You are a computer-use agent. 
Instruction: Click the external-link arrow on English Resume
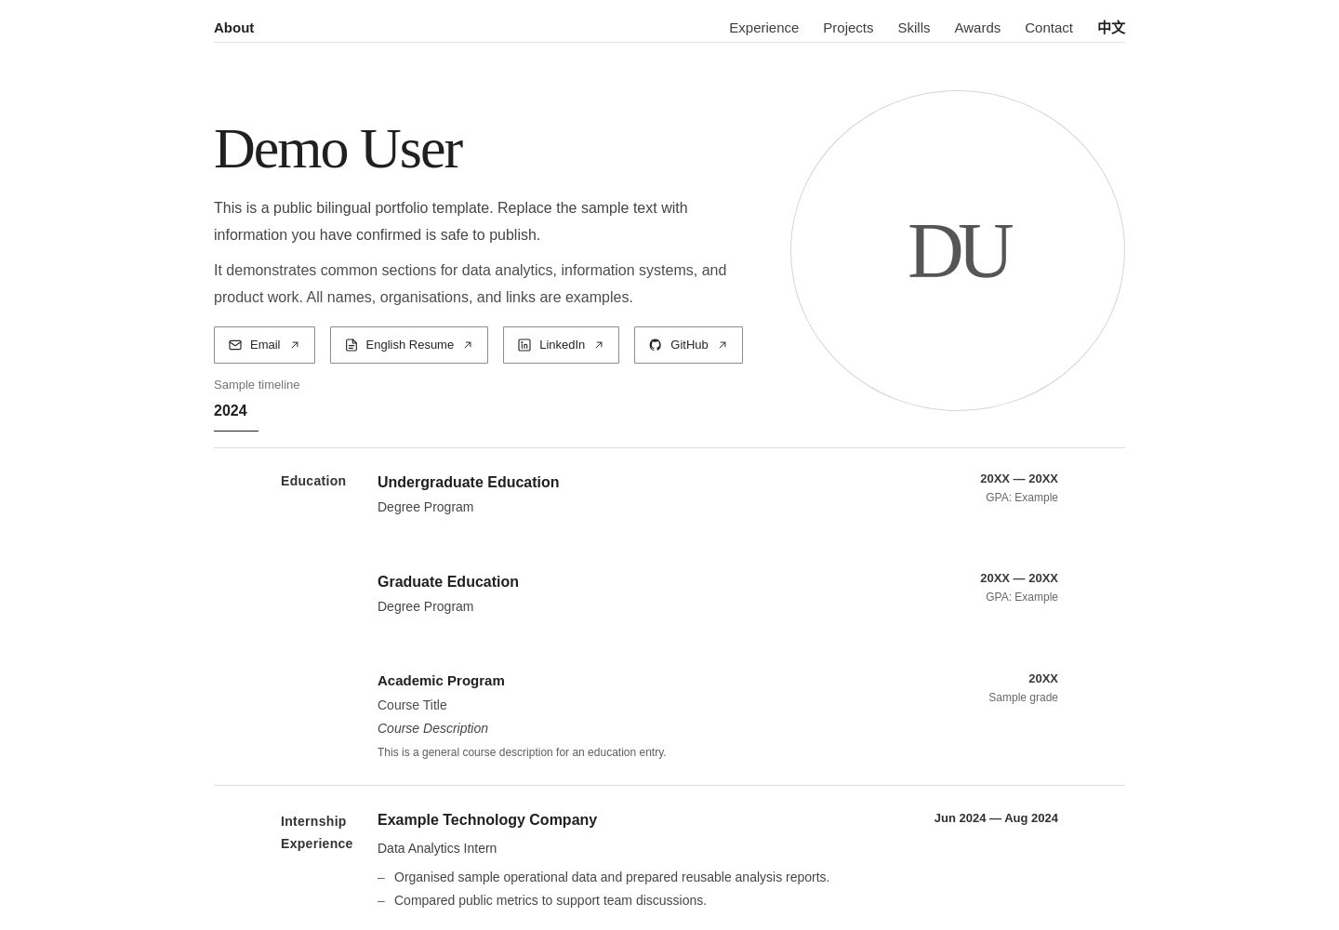(x=468, y=345)
